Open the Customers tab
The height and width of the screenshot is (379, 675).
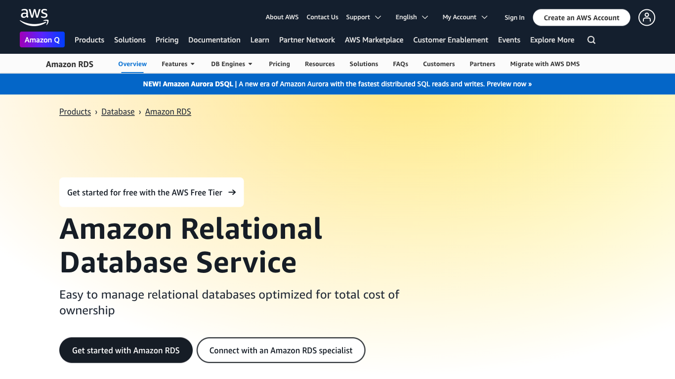click(x=439, y=64)
